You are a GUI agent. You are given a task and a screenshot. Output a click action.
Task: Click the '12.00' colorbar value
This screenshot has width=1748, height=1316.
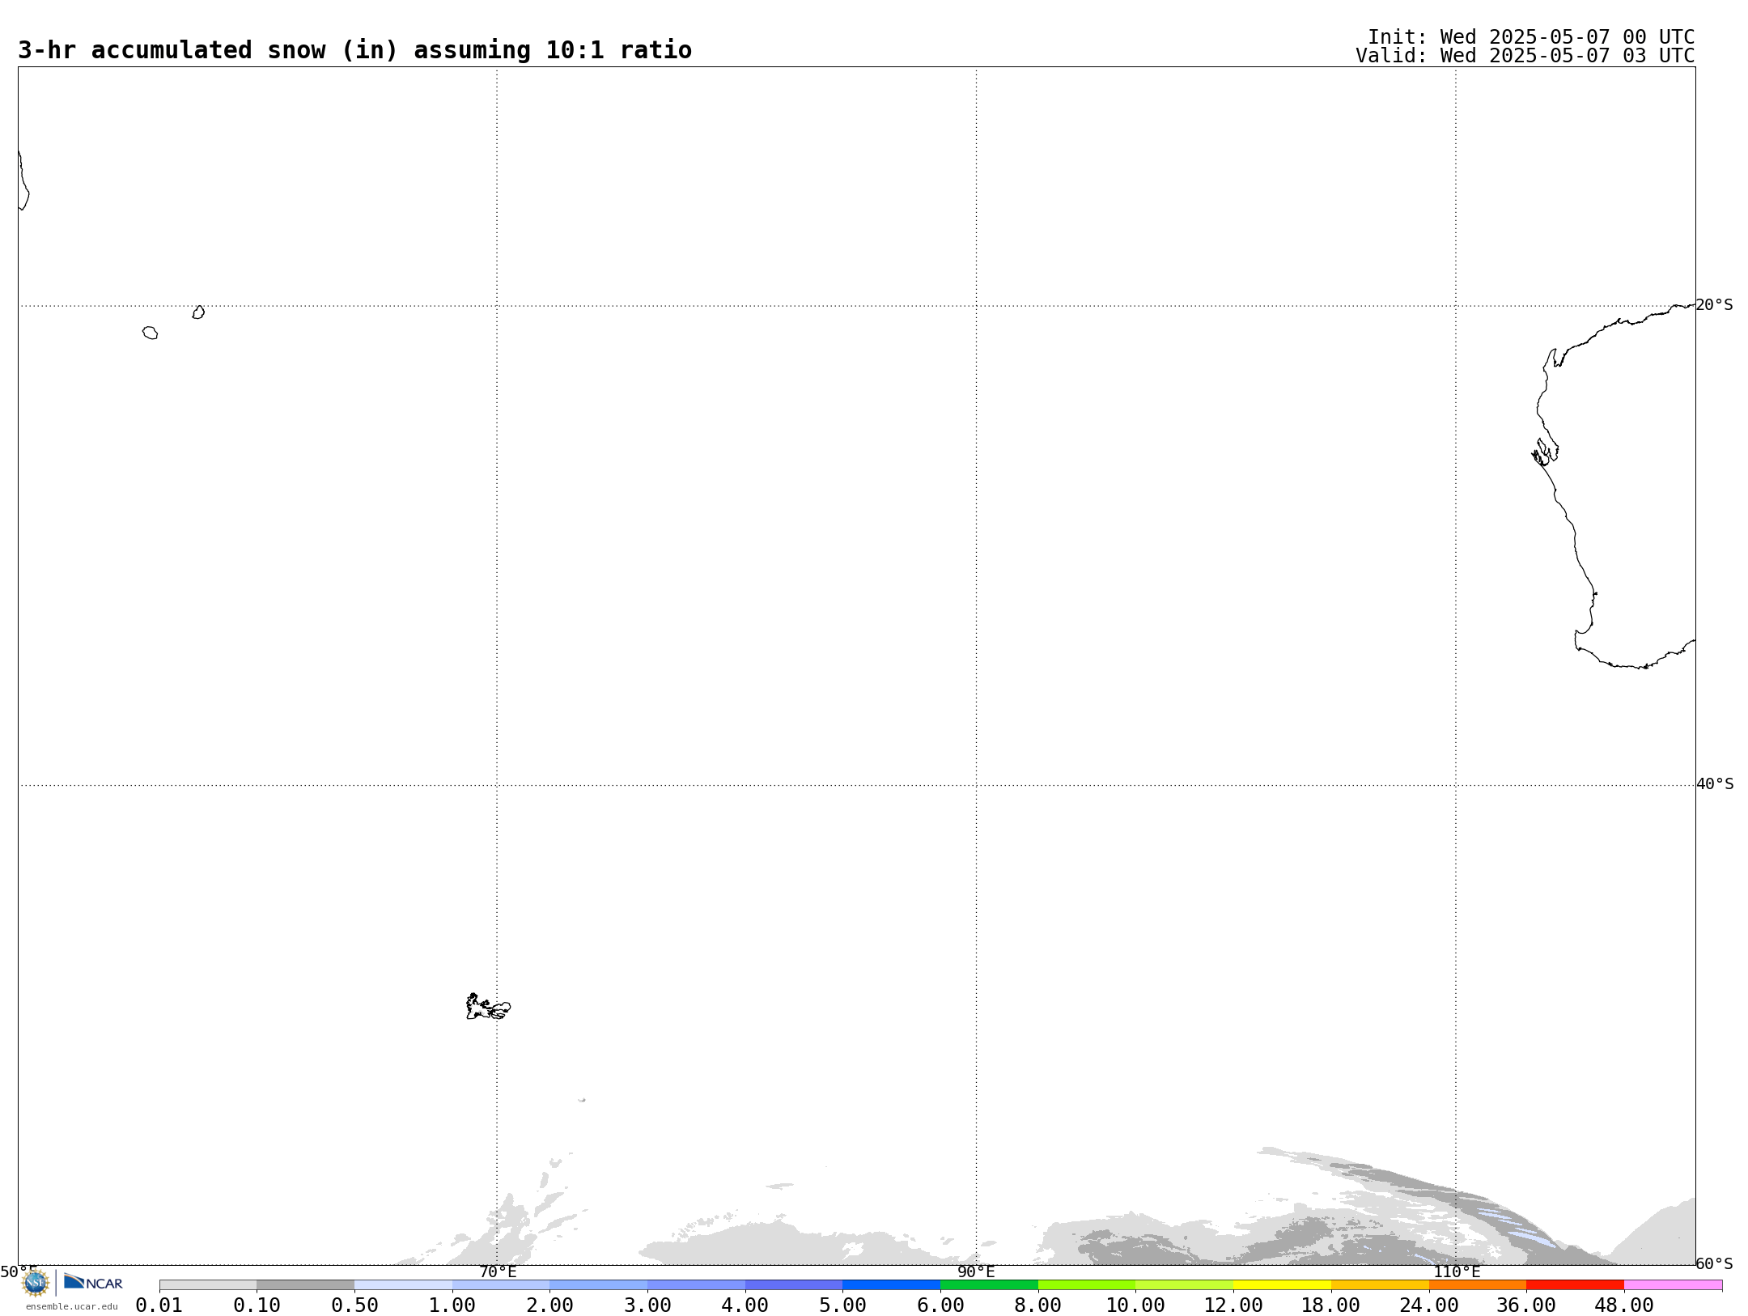tap(1233, 1305)
